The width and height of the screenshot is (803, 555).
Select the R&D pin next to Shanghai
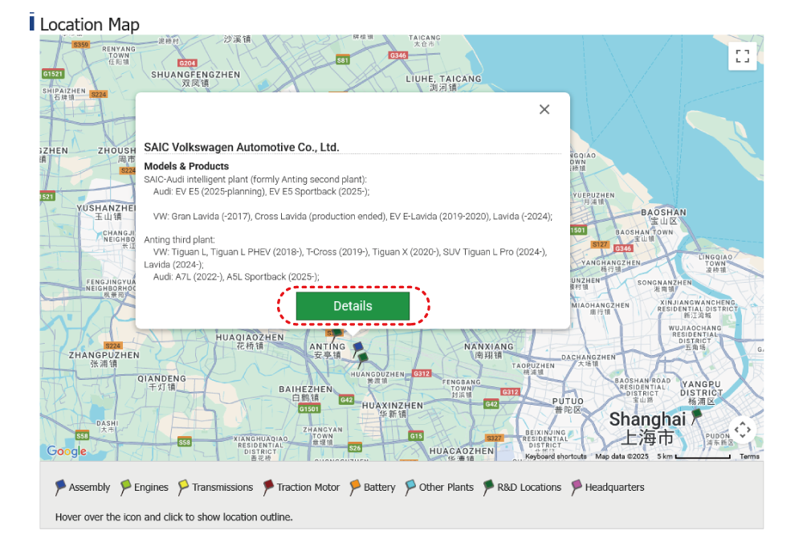tap(696, 415)
